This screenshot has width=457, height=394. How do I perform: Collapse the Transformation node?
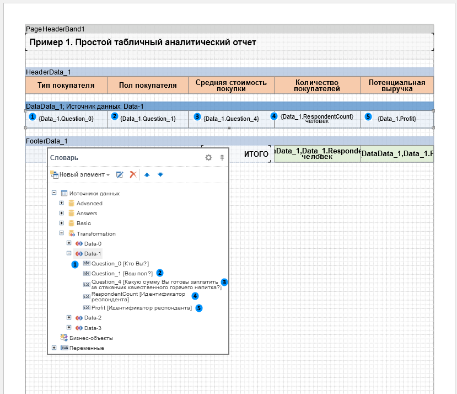click(x=62, y=233)
